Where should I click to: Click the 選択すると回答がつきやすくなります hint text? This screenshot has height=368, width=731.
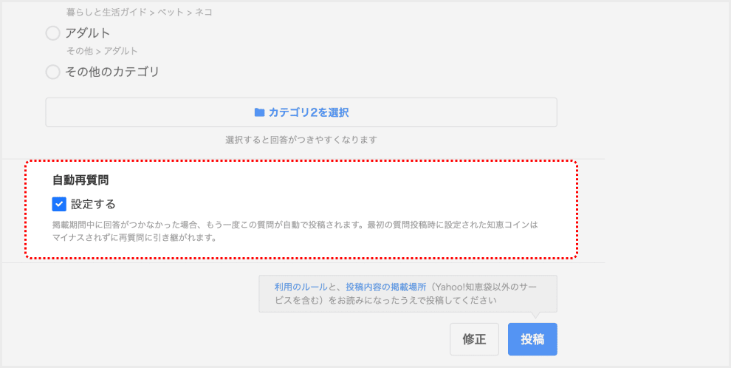click(x=301, y=140)
